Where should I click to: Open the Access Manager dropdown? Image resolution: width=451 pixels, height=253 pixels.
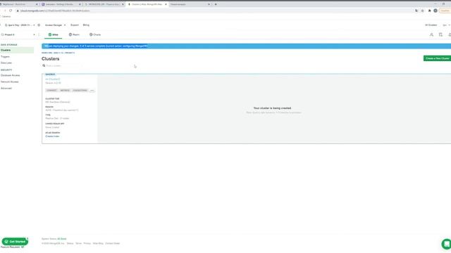coord(55,25)
